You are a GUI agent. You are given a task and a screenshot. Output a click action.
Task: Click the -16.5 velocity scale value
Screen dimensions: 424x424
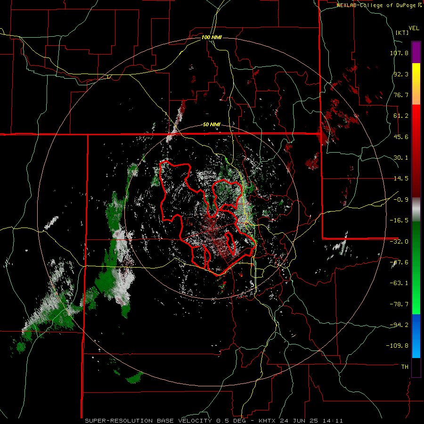399,220
